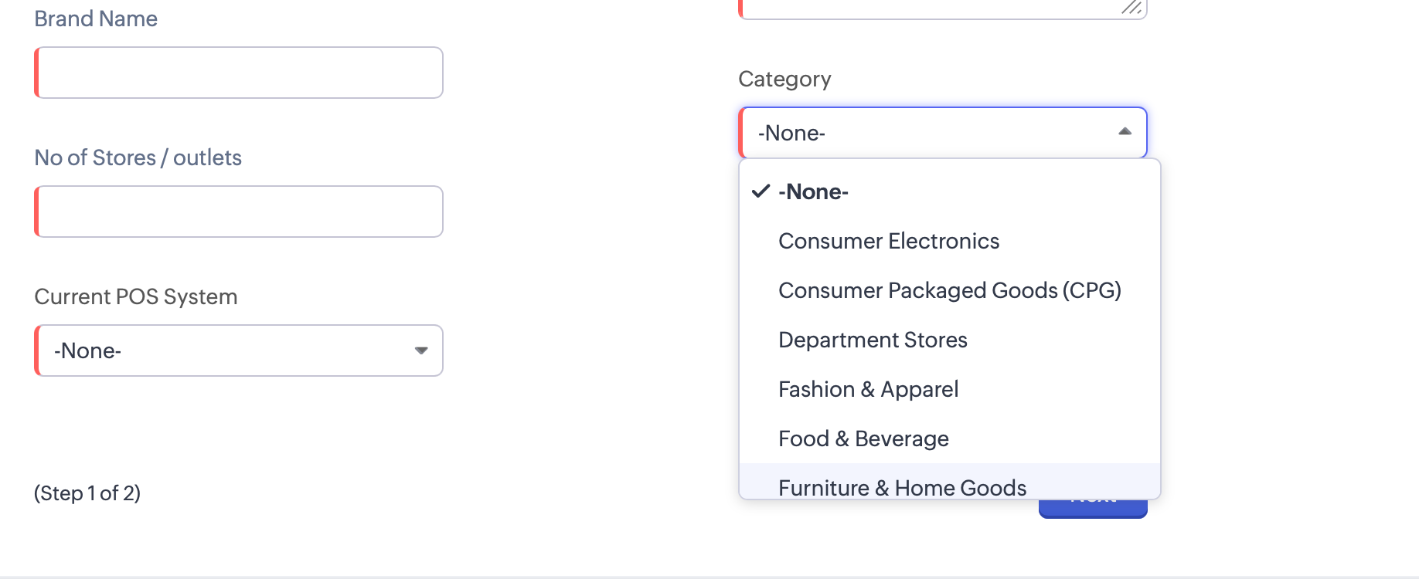
Task: Click the Step 1 of 2 indicator
Action: pyautogui.click(x=87, y=493)
